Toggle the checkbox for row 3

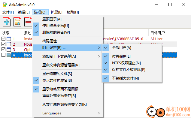[x=3, y=50]
